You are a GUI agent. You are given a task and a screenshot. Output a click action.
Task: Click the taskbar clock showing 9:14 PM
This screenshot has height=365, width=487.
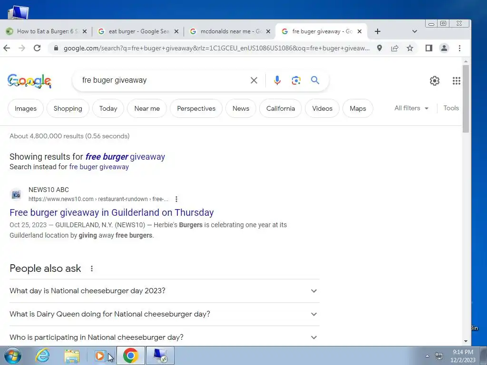click(463, 355)
